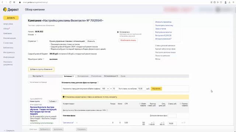Click Поиск по кампании link
The image size is (236, 132).
tap(163, 56)
